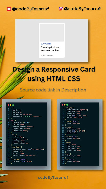This screenshot has width=106, height=189.
Task: Open the @codeByTasarruf handle beside the YouTube logo
Action: [30, 9]
